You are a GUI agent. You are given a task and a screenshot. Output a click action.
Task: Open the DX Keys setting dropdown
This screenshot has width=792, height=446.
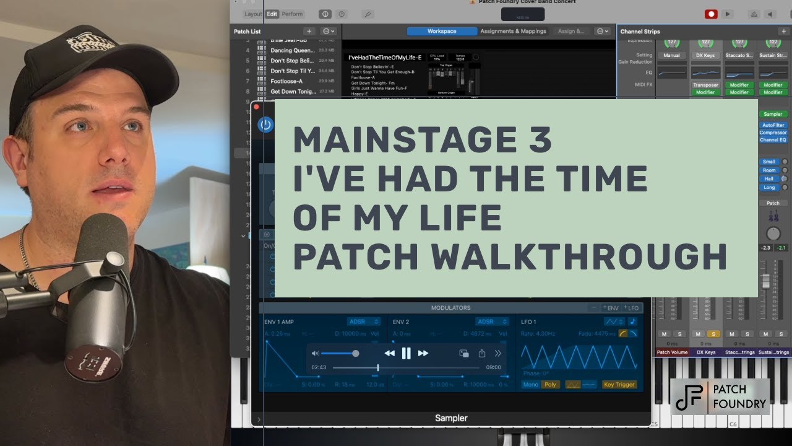tap(706, 55)
